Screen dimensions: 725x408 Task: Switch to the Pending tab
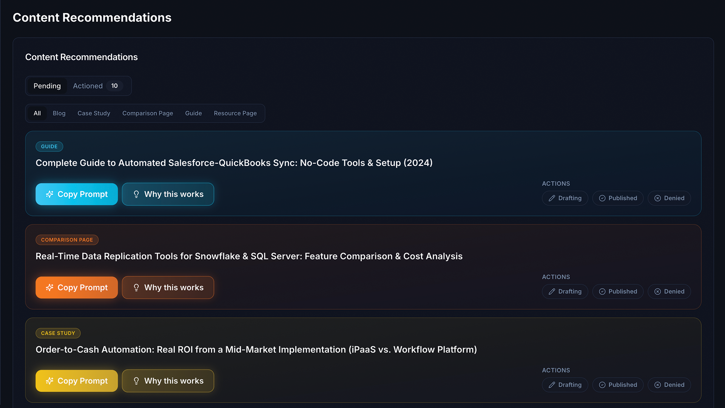pyautogui.click(x=47, y=86)
